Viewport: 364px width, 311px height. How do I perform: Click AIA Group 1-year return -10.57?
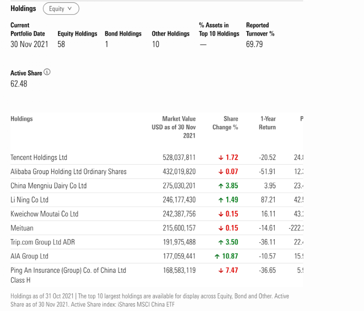267,256
